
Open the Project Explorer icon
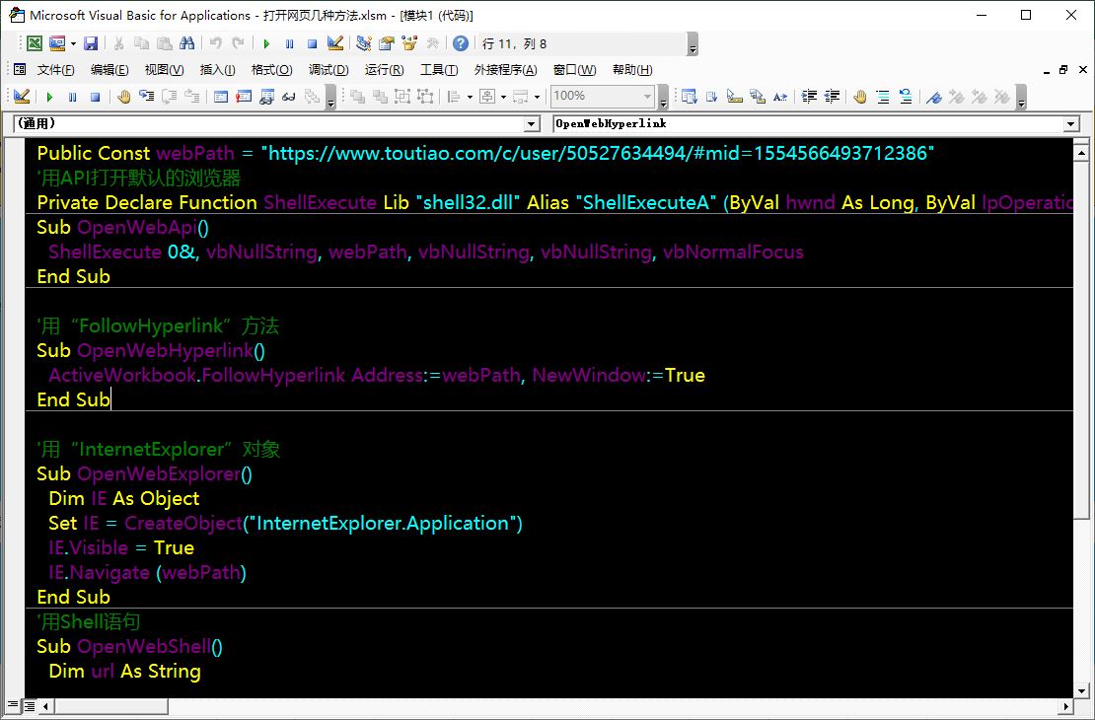(363, 43)
